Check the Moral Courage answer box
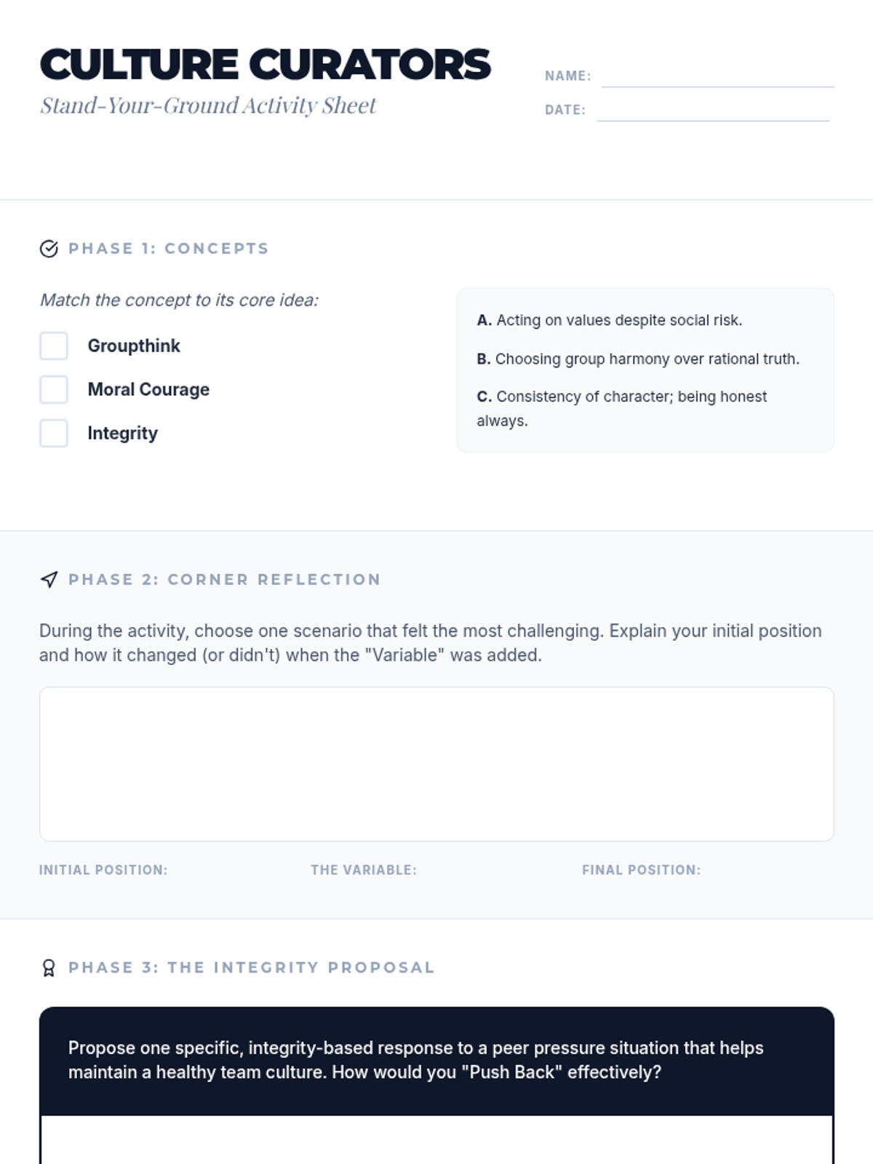873x1164 pixels. point(54,390)
